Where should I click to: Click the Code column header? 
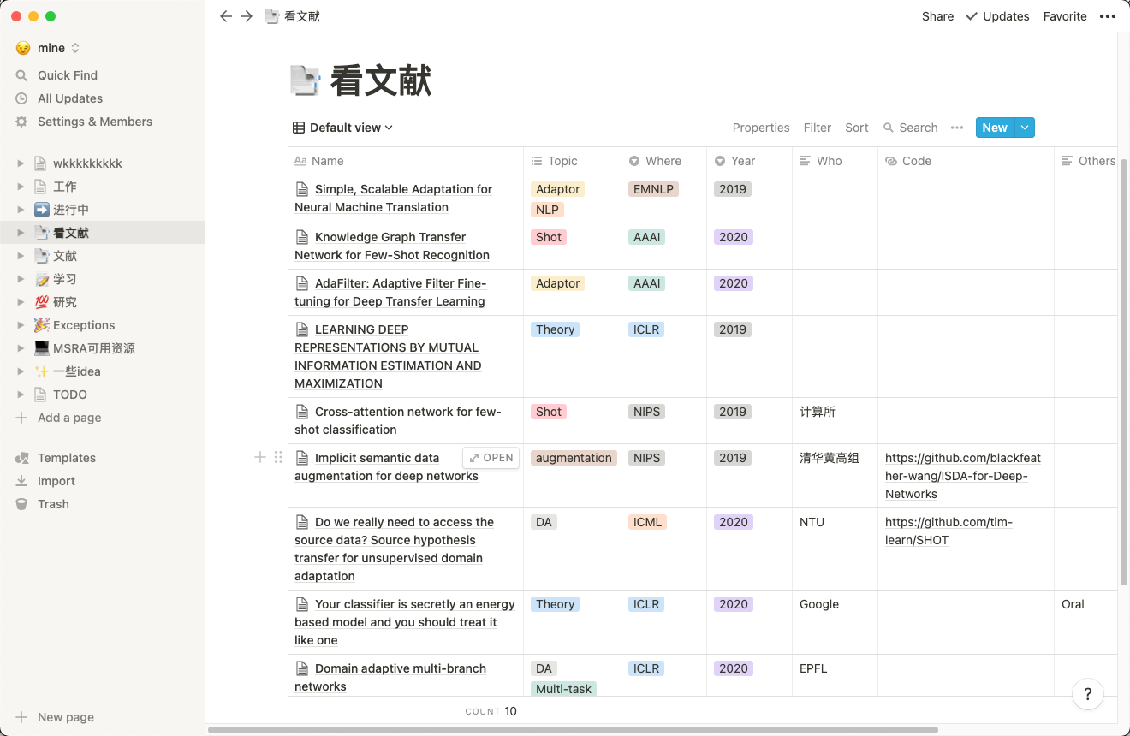[x=966, y=161]
